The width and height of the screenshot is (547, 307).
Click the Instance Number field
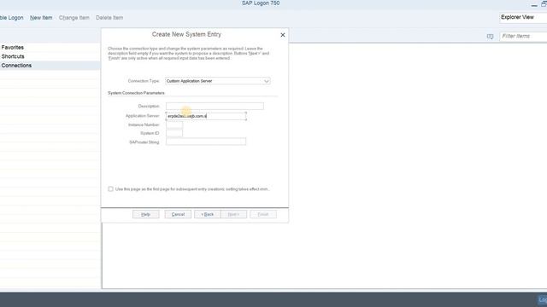point(174,125)
